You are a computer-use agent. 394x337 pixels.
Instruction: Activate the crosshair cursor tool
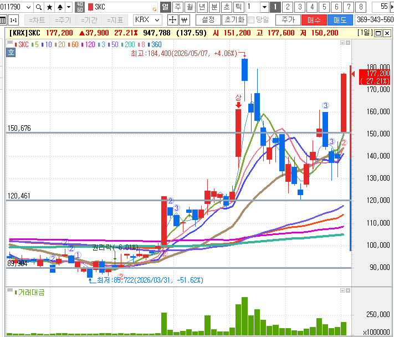pyautogui.click(x=172, y=20)
